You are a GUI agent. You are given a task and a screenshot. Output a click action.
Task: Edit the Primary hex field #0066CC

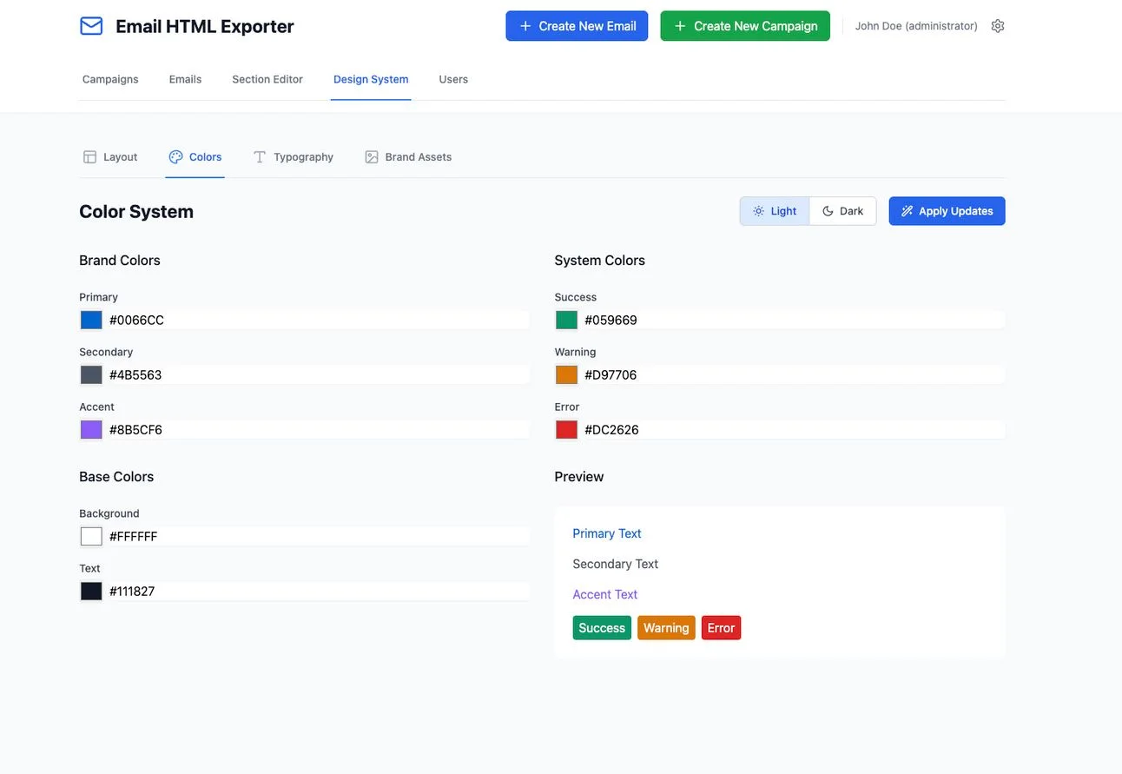[318, 321]
